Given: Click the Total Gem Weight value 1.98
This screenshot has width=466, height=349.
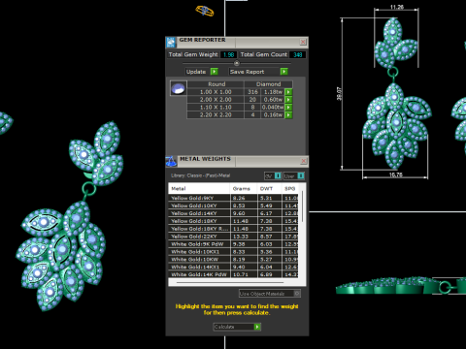Looking at the screenshot, I should (x=228, y=54).
